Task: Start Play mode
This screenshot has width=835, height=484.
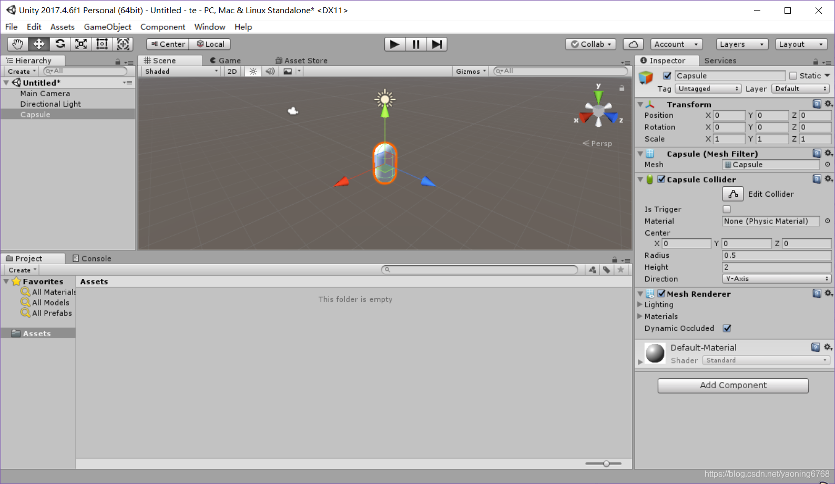Action: (395, 44)
